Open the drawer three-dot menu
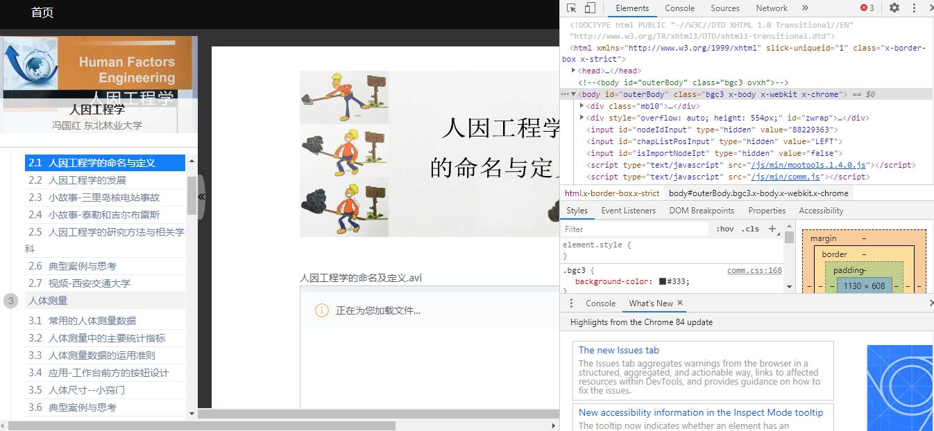 (571, 303)
